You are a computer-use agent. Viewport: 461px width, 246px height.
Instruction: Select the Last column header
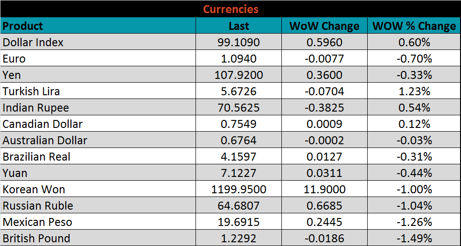(238, 26)
